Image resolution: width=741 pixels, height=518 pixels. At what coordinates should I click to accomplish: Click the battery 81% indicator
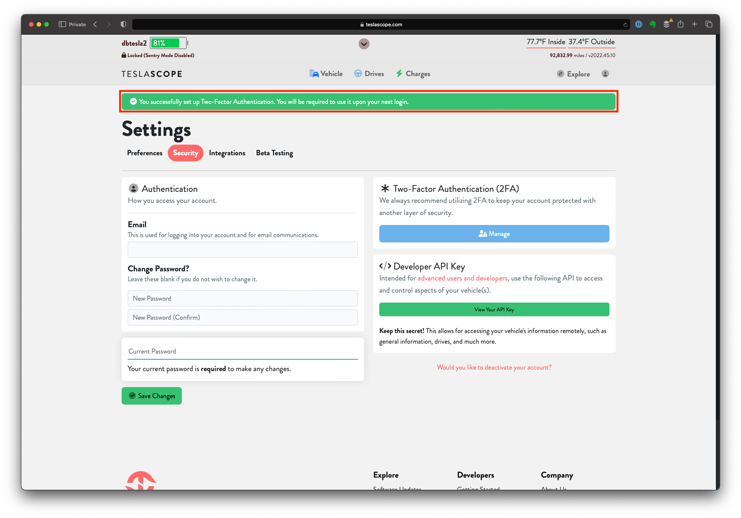pos(168,43)
